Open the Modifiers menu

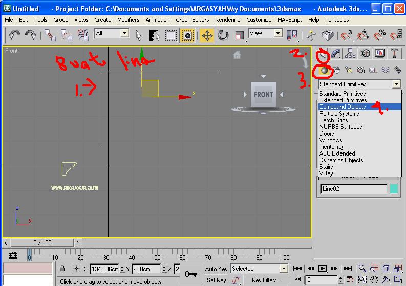tap(128, 20)
